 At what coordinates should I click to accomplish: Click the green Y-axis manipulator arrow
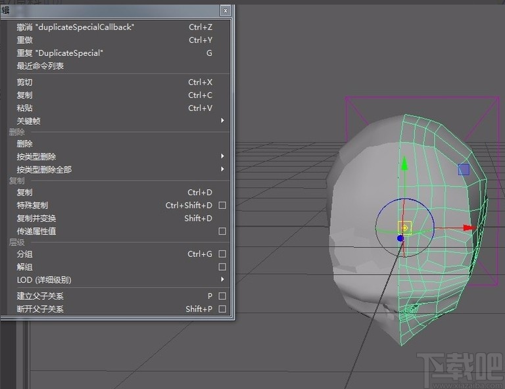(x=405, y=164)
